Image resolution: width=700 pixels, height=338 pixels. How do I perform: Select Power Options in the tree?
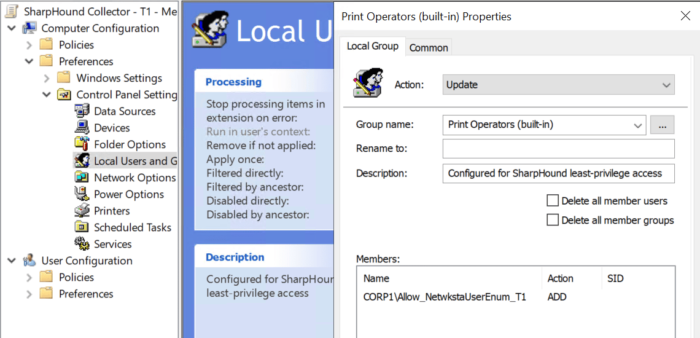point(128,194)
